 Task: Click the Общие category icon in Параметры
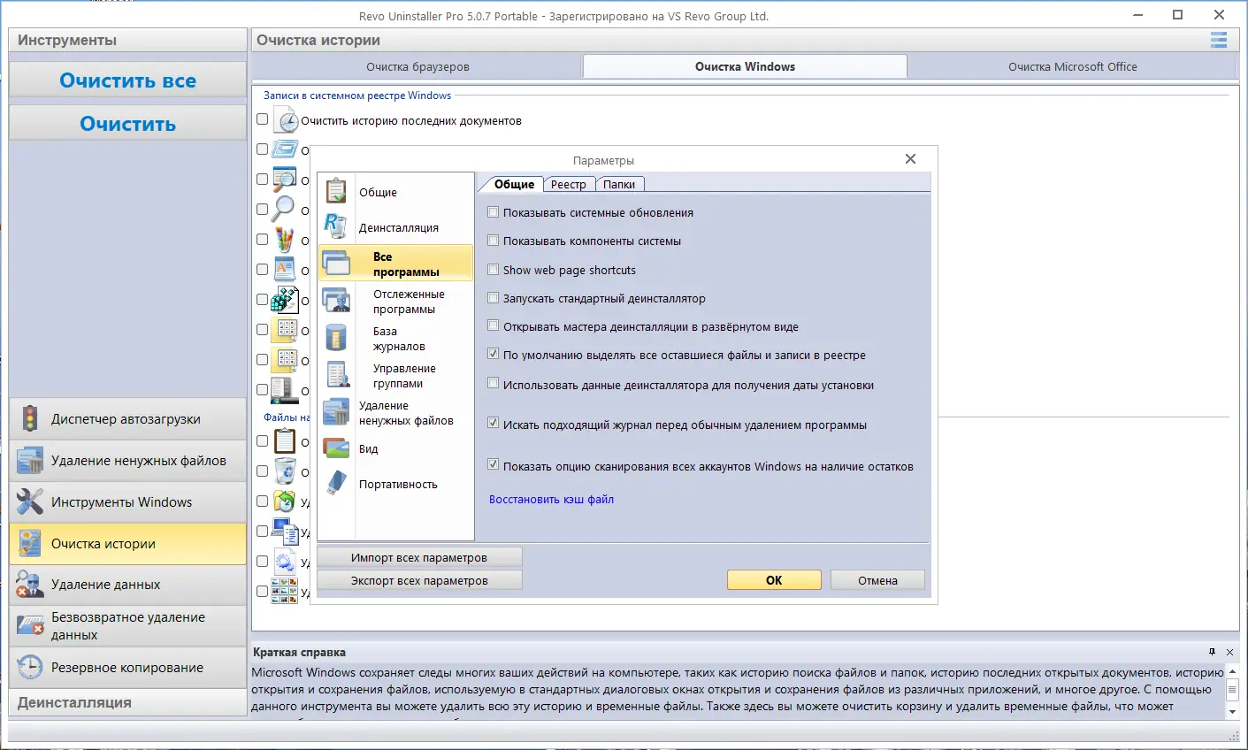[x=336, y=191]
